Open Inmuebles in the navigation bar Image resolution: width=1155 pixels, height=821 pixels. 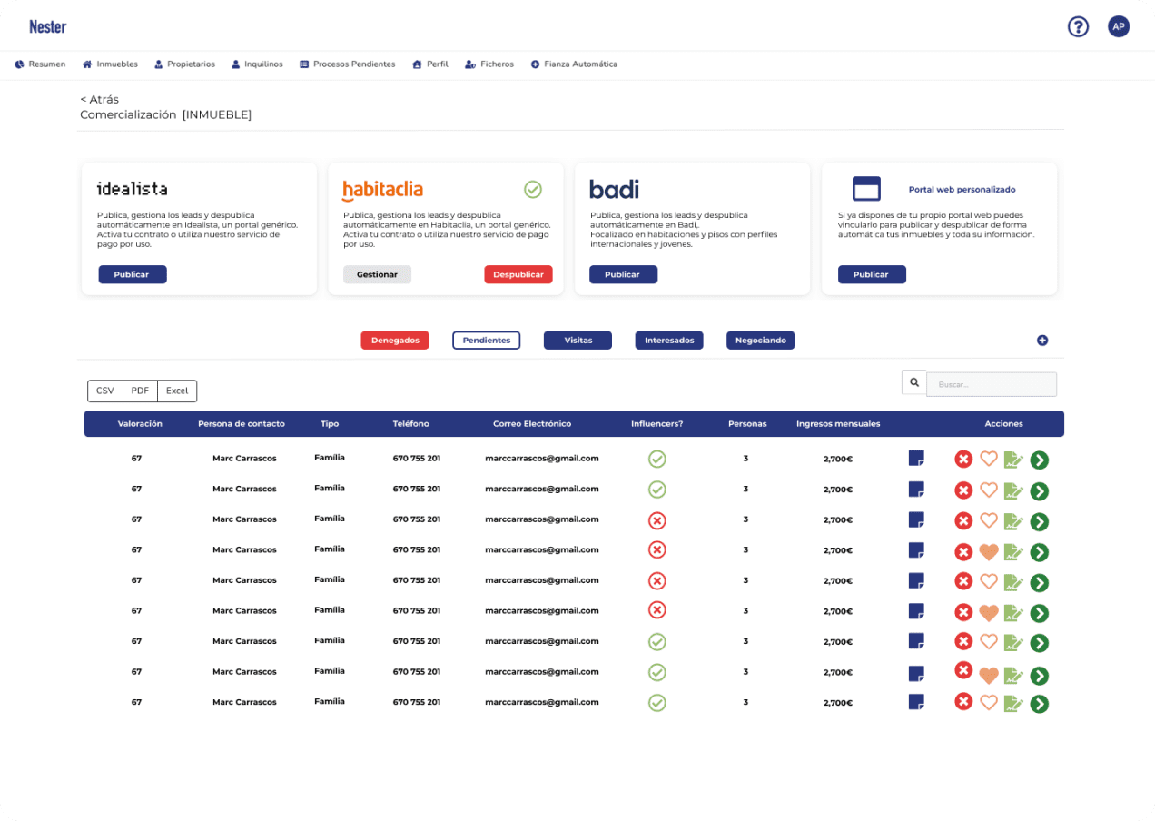(110, 64)
